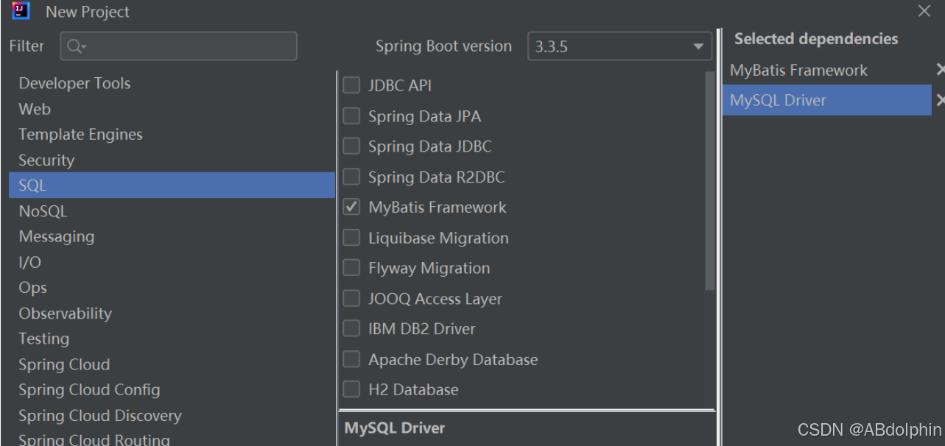The width and height of the screenshot is (945, 446).
Task: Enable Spring Data R2DBC dependency
Action: tap(352, 177)
